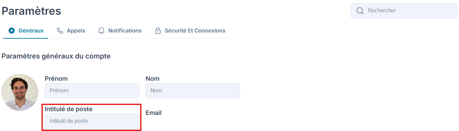Viewport: 459px width, 131px height.
Task: Click the Email field label
Action: click(153, 113)
